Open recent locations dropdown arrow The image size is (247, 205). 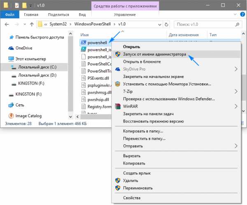[25, 24]
